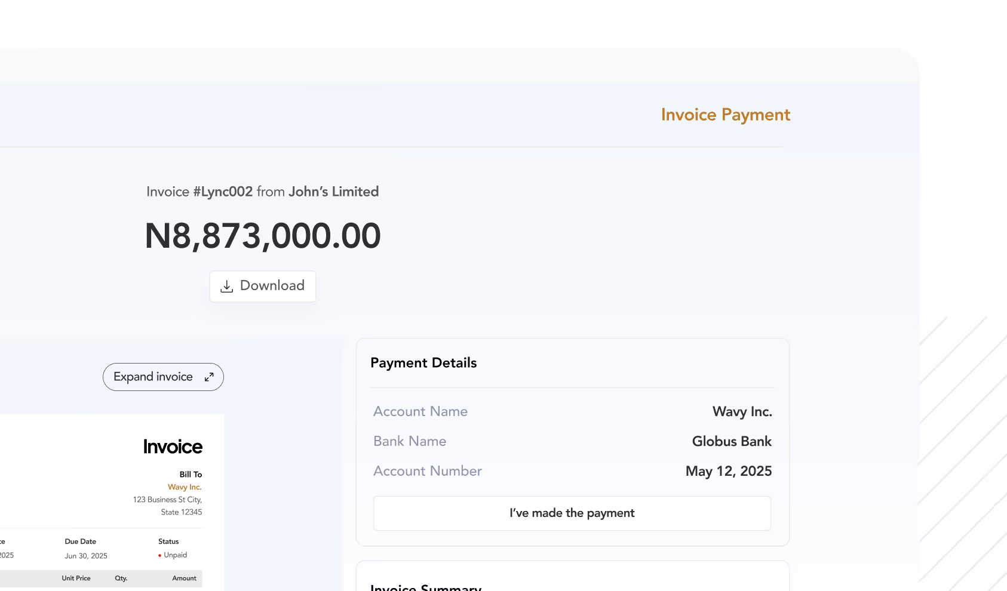Click the Download button label
Screen dimensions: 1007x591
(272, 286)
